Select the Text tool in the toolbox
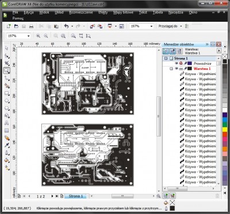This screenshot has width=230, height=214. point(7,123)
